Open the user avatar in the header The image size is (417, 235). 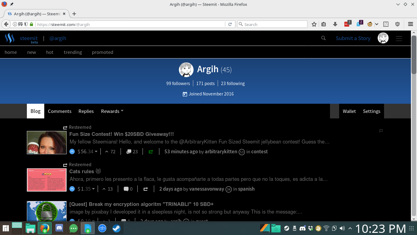coord(383,38)
